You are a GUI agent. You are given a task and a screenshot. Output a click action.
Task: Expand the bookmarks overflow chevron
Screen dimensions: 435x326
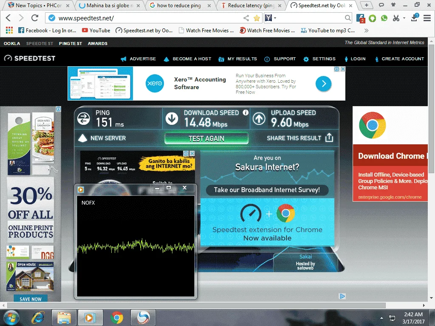(367, 31)
